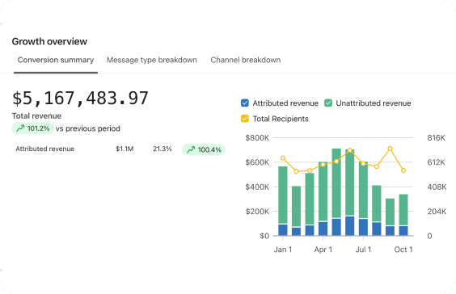Click the Jan 1 green unattributed bar

(283, 195)
